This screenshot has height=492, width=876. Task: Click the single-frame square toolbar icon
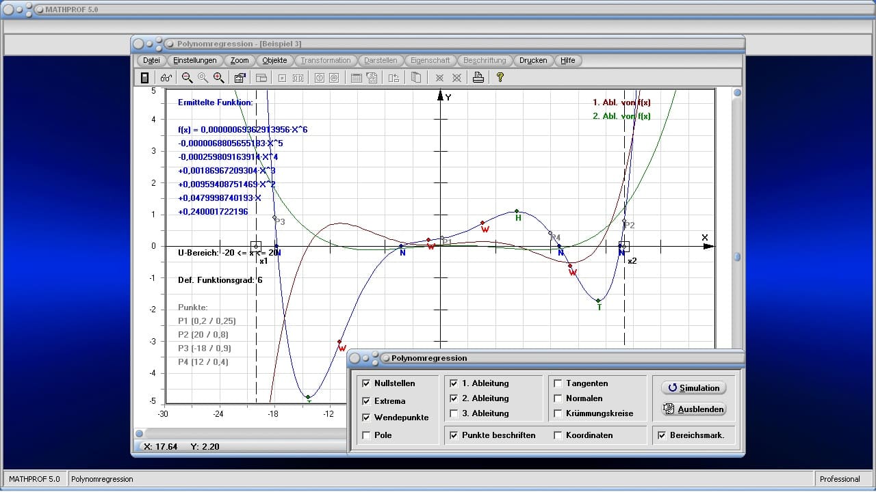[281, 78]
